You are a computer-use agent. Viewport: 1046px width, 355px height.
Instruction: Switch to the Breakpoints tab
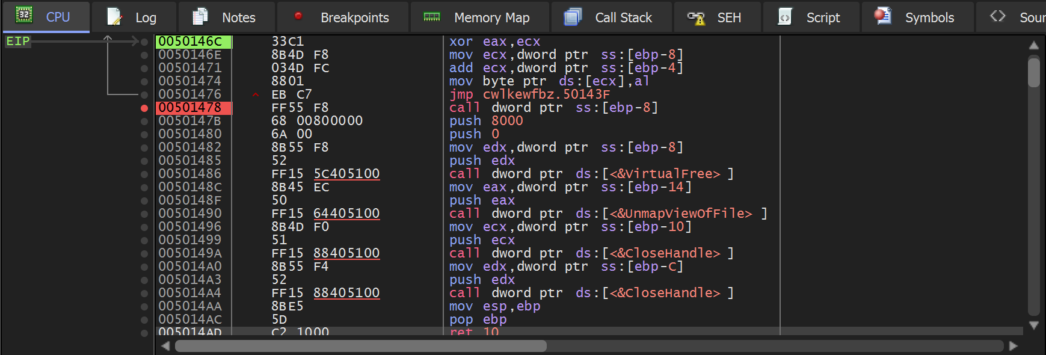354,17
